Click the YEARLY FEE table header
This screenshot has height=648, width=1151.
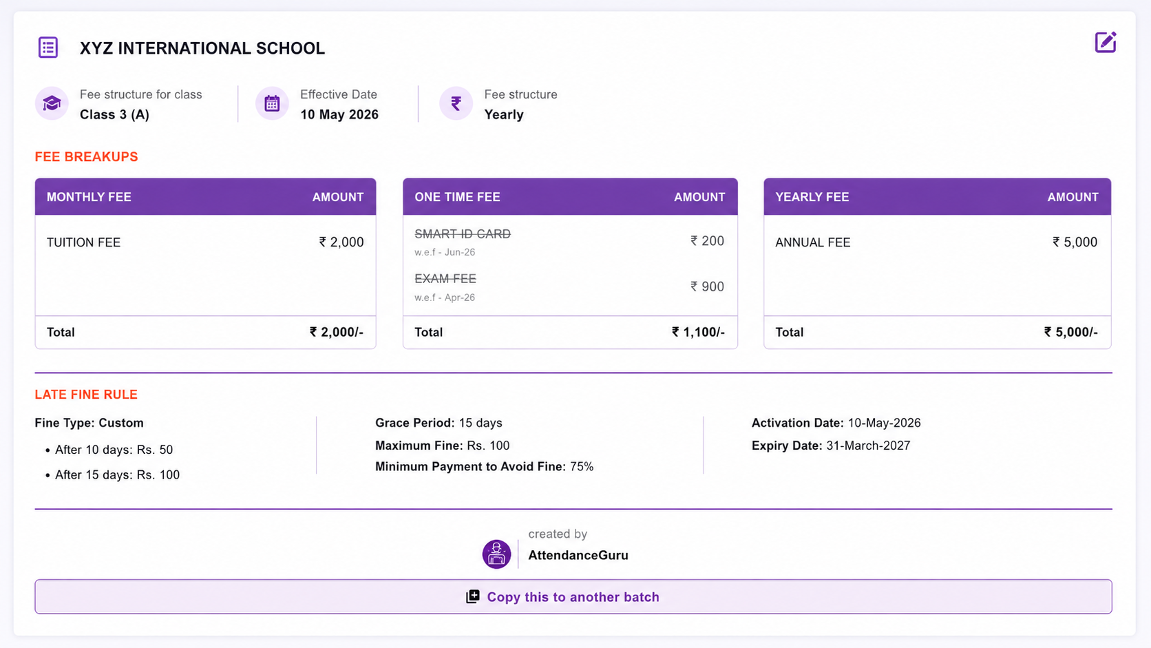(812, 197)
